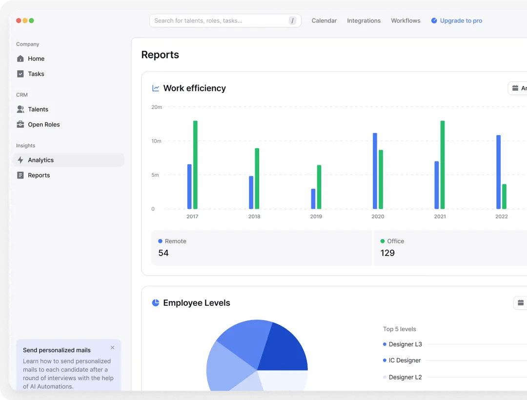Go to Integrations in top navigation
The width and height of the screenshot is (527, 400).
pos(364,21)
